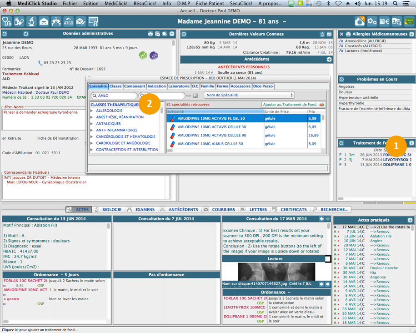Switch to the Laboratoire tab

coord(179,86)
